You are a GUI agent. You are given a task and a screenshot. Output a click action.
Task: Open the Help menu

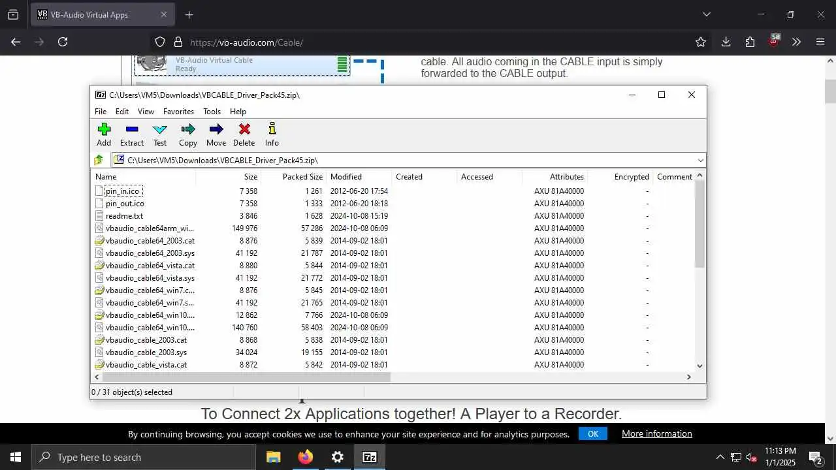click(238, 112)
